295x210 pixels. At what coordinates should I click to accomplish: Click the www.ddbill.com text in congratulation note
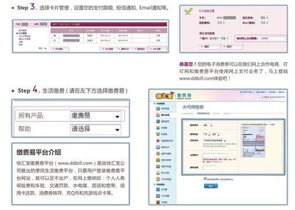[x=196, y=78]
